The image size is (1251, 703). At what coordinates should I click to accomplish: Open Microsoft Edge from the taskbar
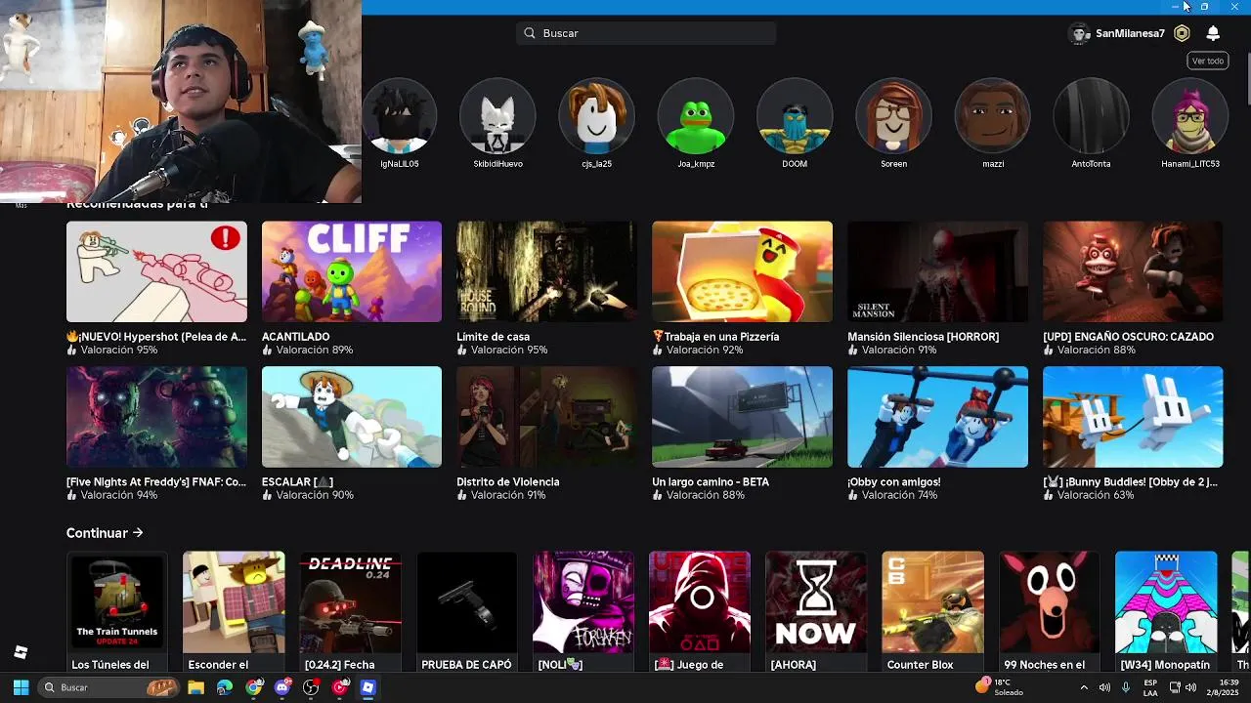coord(225,687)
